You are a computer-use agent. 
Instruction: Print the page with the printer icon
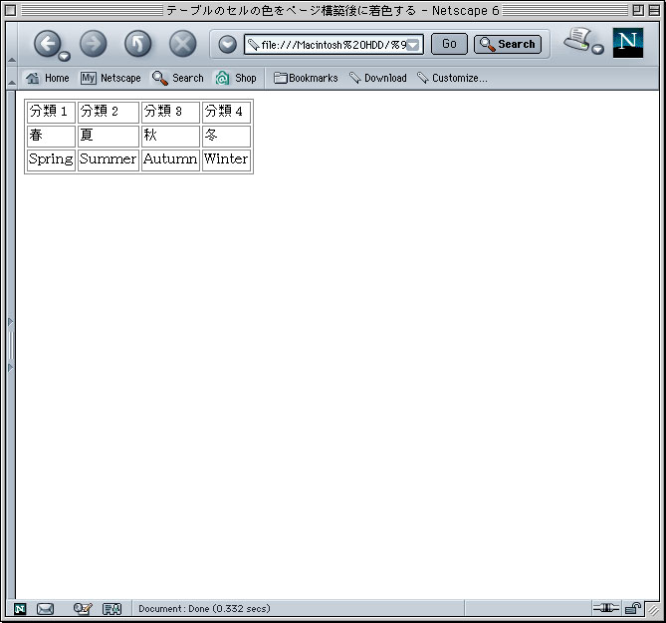click(577, 40)
